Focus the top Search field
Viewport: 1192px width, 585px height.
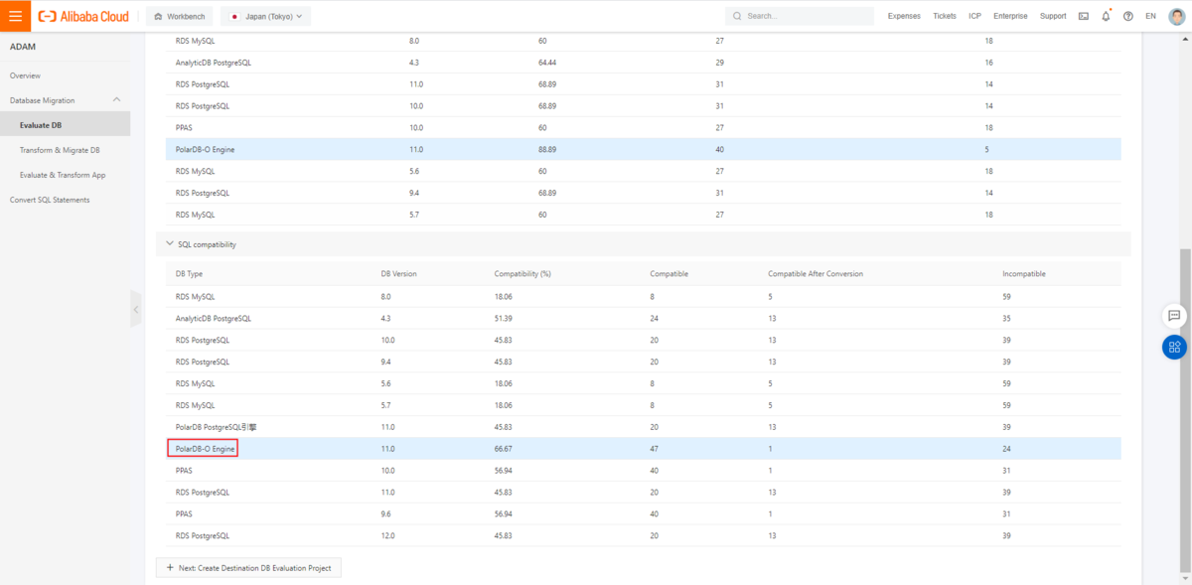(x=799, y=16)
